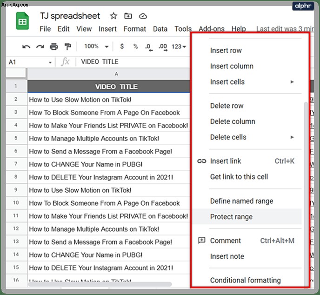Select Insert note option
The height and width of the screenshot is (295, 320).
pos(247,256)
